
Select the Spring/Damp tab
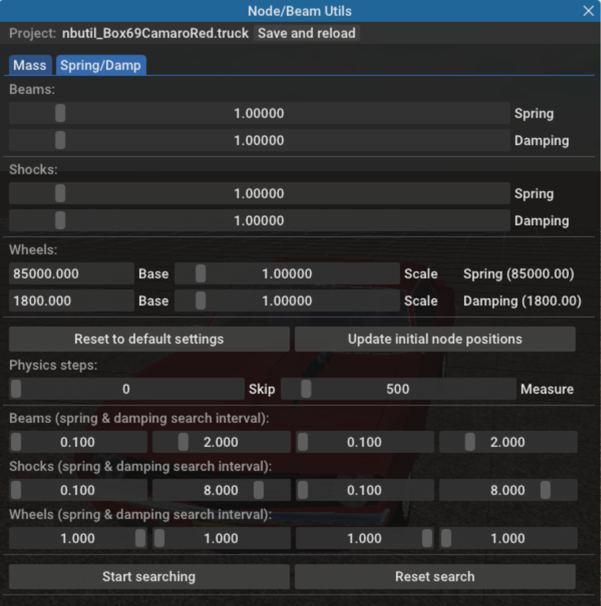pos(101,65)
